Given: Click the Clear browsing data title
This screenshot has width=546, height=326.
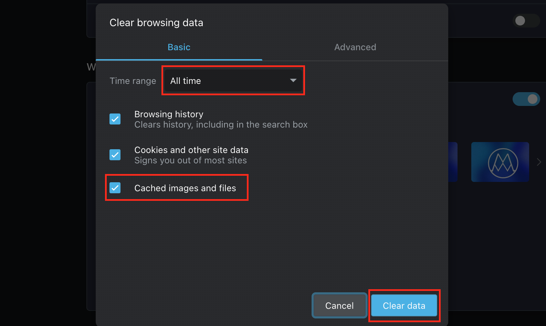Looking at the screenshot, I should point(156,23).
